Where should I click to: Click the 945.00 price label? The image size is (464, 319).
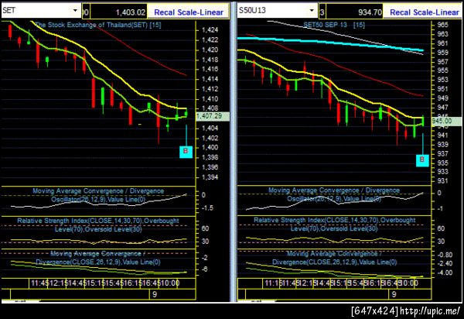pos(446,122)
